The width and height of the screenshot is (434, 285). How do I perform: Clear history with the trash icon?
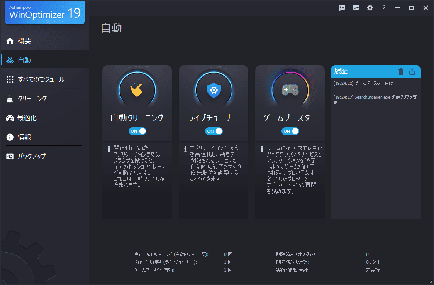[401, 72]
